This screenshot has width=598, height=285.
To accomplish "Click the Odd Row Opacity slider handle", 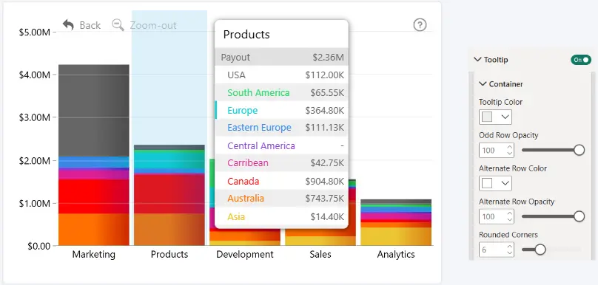I will click(x=579, y=150).
